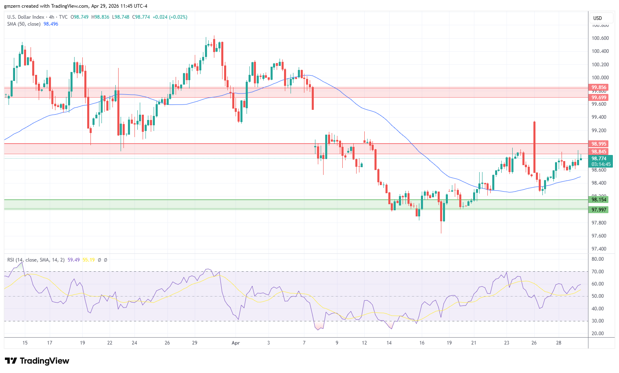The width and height of the screenshot is (619, 373).
Task: Click the RSI moving average value 55.19
Action: pyautogui.click(x=89, y=260)
